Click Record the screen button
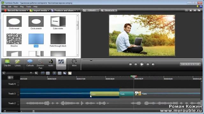This screenshot has width=204, height=114. 15,10
